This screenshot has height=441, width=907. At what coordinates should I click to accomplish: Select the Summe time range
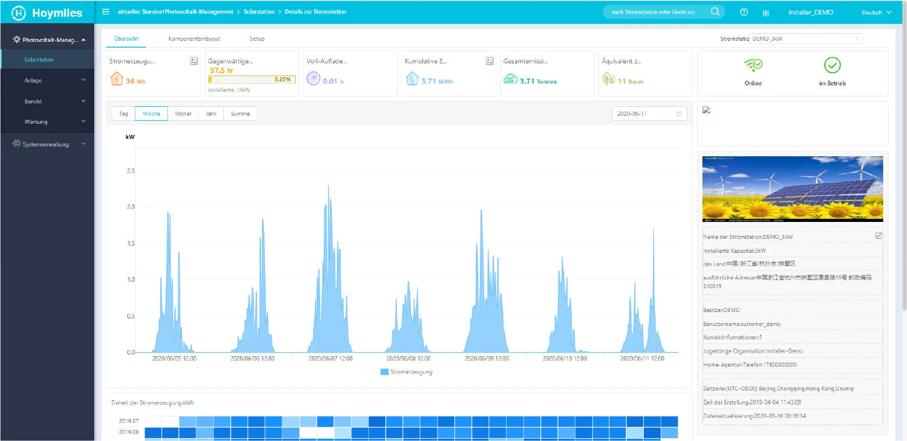point(240,114)
